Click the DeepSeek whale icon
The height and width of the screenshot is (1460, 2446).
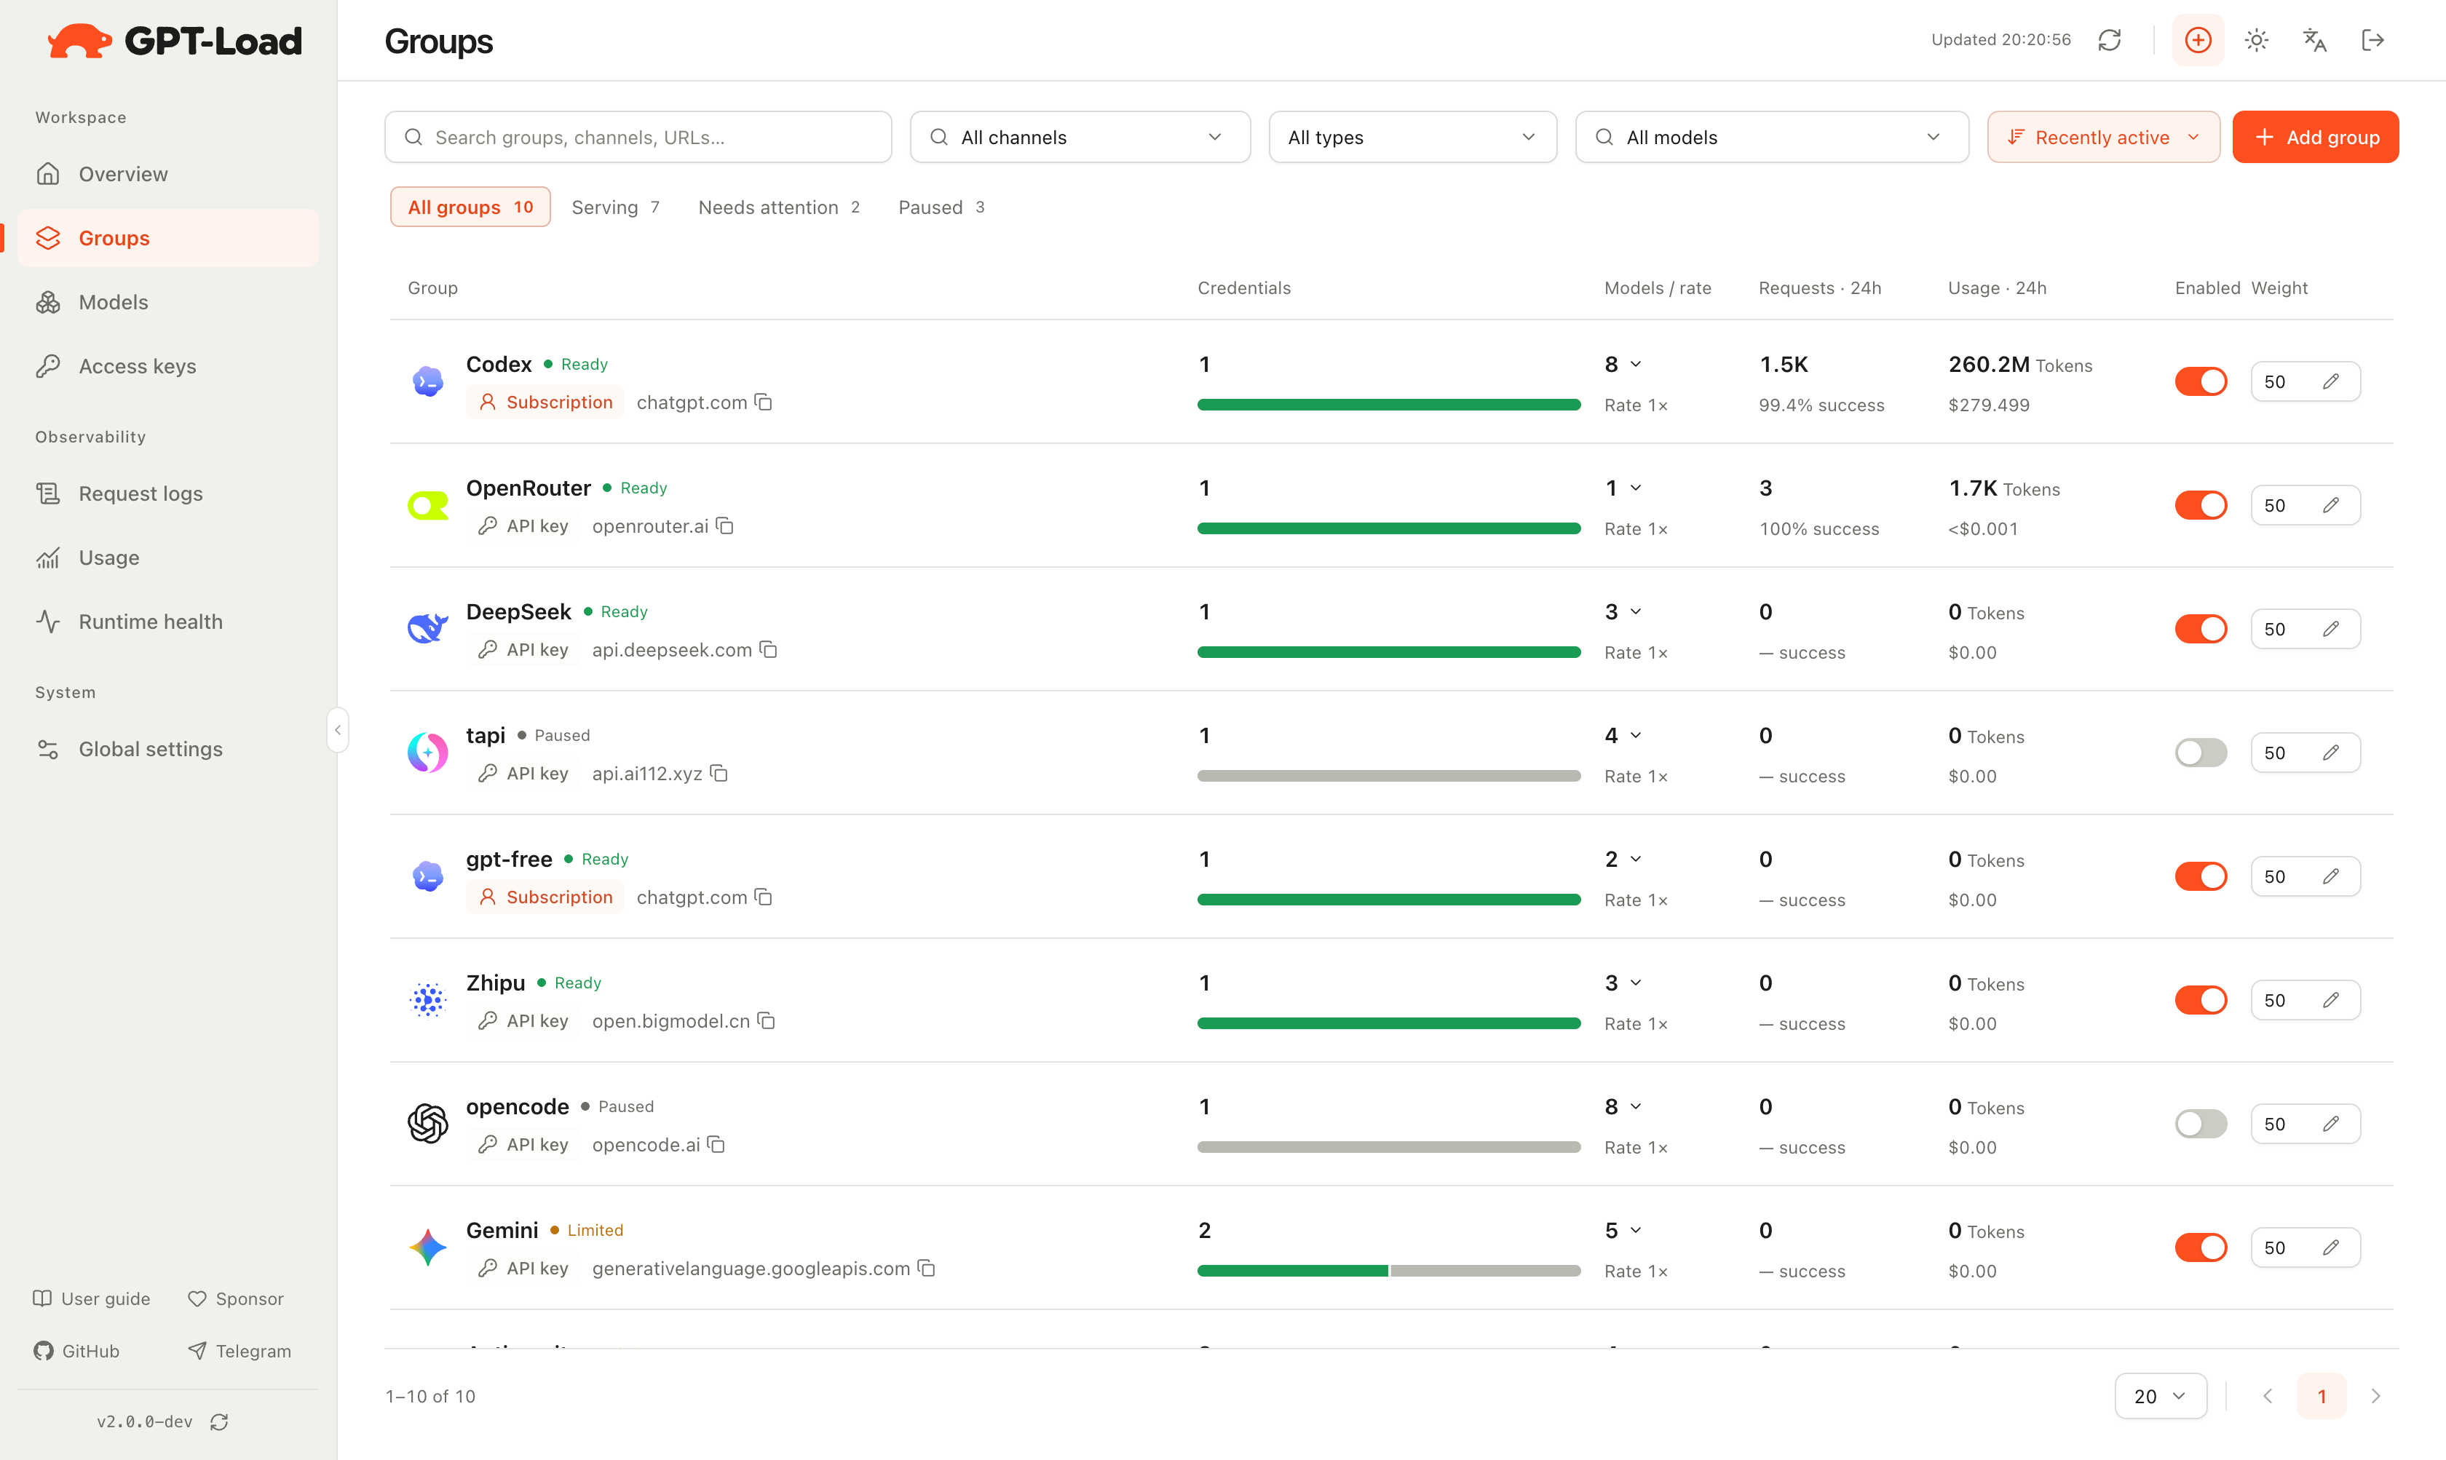[x=428, y=627]
